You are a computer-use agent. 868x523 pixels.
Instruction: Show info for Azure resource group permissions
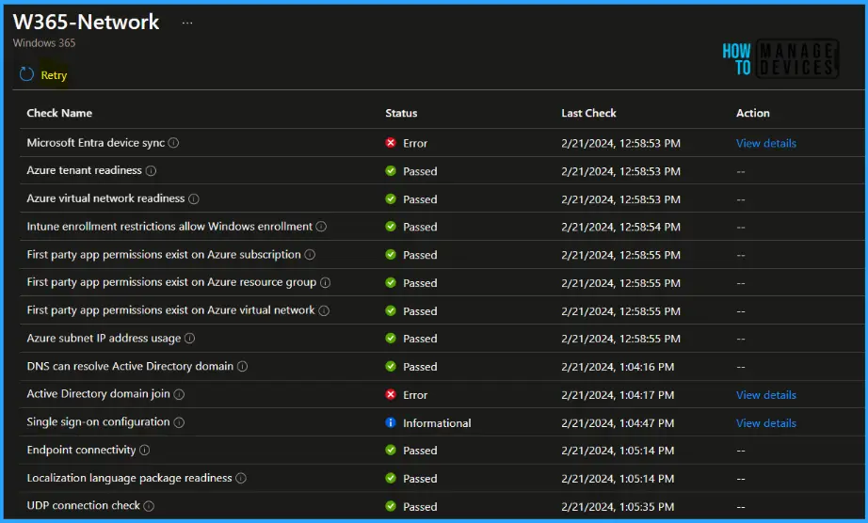(x=326, y=282)
